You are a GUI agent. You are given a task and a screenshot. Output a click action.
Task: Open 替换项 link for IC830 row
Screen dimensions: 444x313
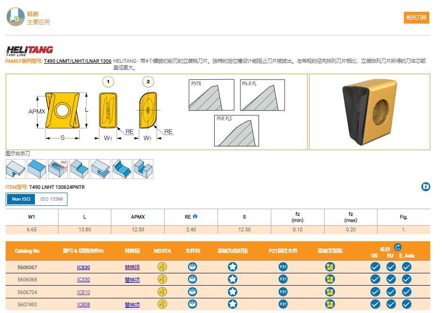coord(132,267)
